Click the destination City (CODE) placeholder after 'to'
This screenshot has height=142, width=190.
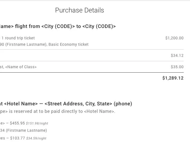(x=99, y=26)
